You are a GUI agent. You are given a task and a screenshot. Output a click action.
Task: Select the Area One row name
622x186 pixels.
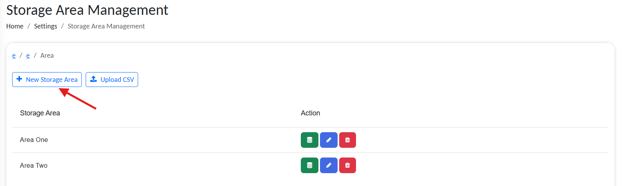(34, 140)
